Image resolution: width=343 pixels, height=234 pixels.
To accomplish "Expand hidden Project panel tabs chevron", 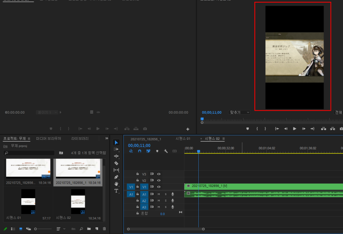I will (107, 138).
